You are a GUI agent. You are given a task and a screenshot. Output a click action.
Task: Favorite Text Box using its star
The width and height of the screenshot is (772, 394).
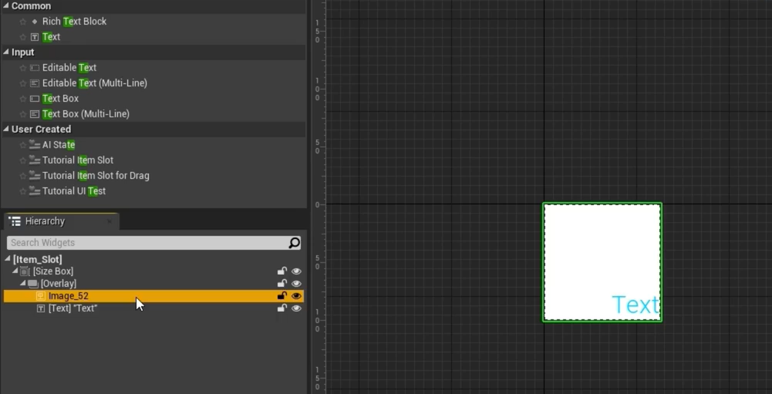[x=22, y=99]
